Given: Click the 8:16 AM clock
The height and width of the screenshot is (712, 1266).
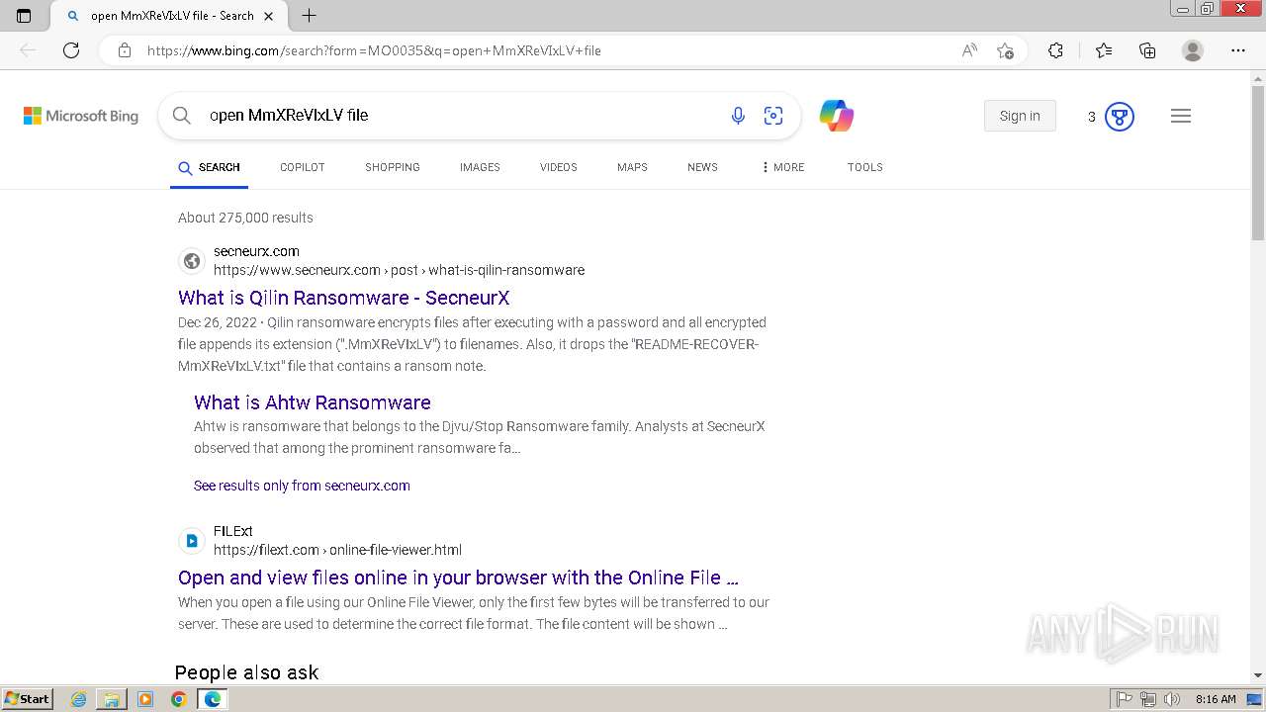Looking at the screenshot, I should 1216,699.
